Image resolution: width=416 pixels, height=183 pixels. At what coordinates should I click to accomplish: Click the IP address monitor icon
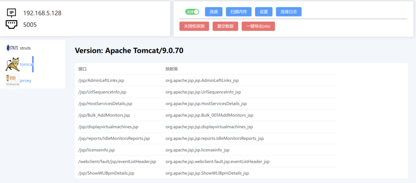[11, 13]
